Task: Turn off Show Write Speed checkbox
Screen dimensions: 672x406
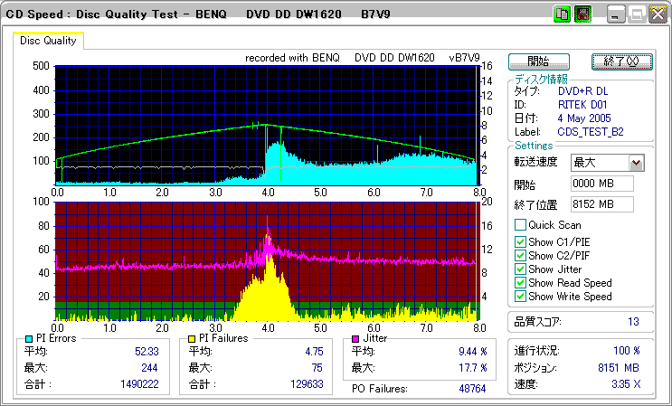Action: click(x=520, y=297)
